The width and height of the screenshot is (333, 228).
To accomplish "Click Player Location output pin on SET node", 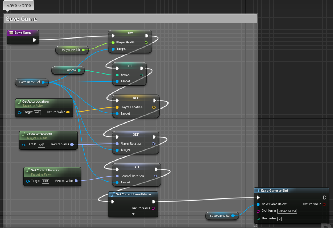I will pyautogui.click(x=154, y=107).
